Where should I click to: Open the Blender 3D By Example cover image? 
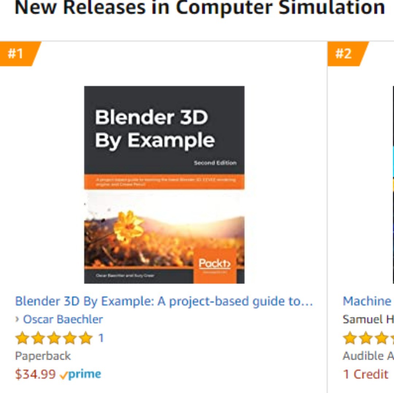tap(164, 185)
